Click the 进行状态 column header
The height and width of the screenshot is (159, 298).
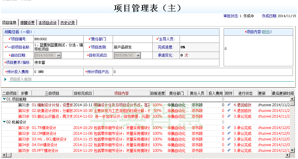(245, 93)
